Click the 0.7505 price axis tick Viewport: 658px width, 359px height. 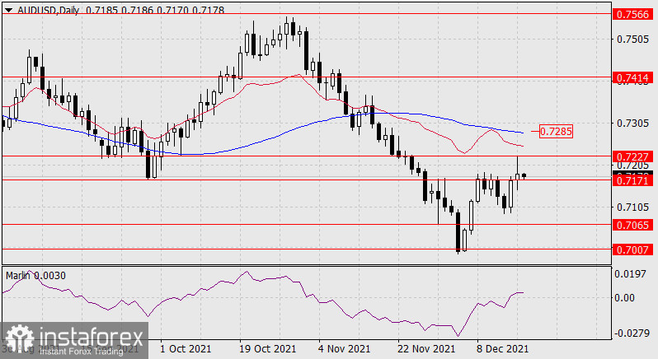[x=632, y=39]
